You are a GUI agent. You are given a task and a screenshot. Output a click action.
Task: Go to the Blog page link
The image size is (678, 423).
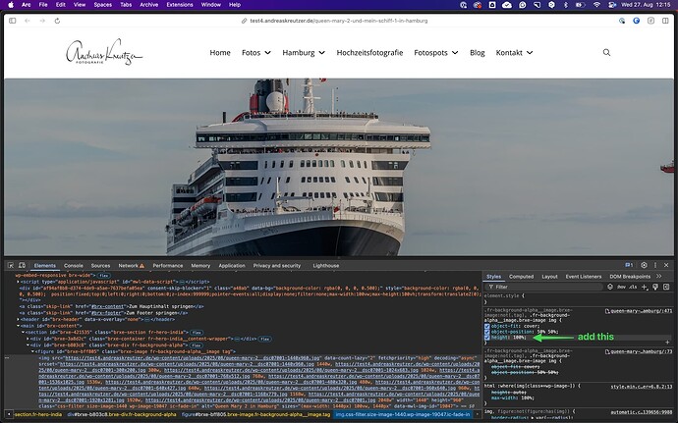(x=478, y=52)
